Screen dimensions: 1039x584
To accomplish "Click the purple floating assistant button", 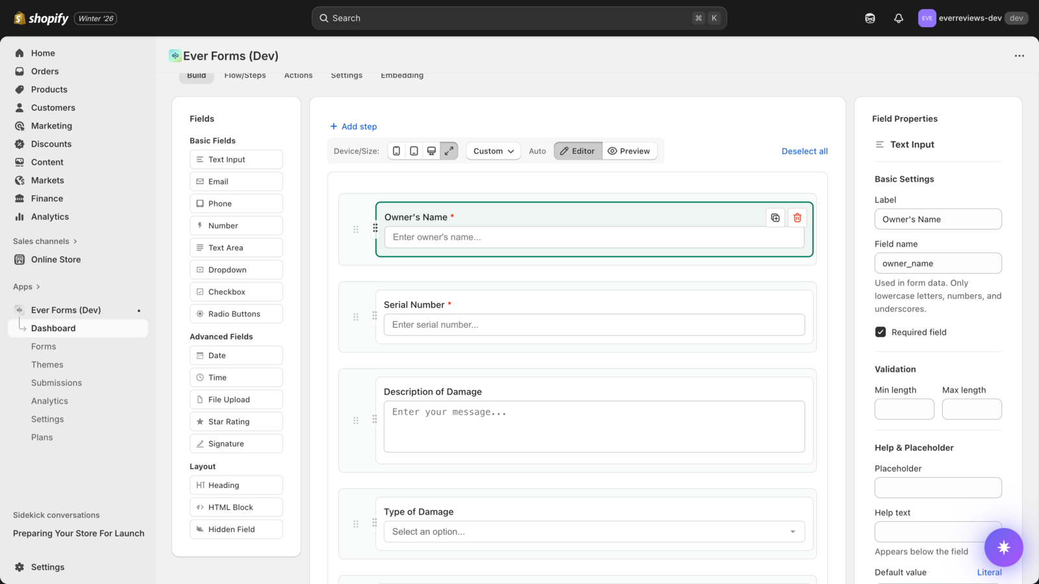I will tap(1003, 548).
